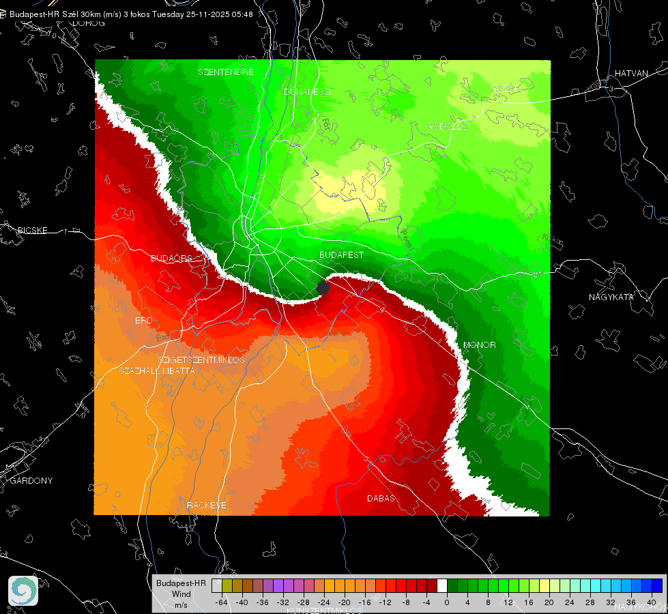The width and height of the screenshot is (668, 614).
Task: Click the ÉRD map label
Action: pos(143,321)
